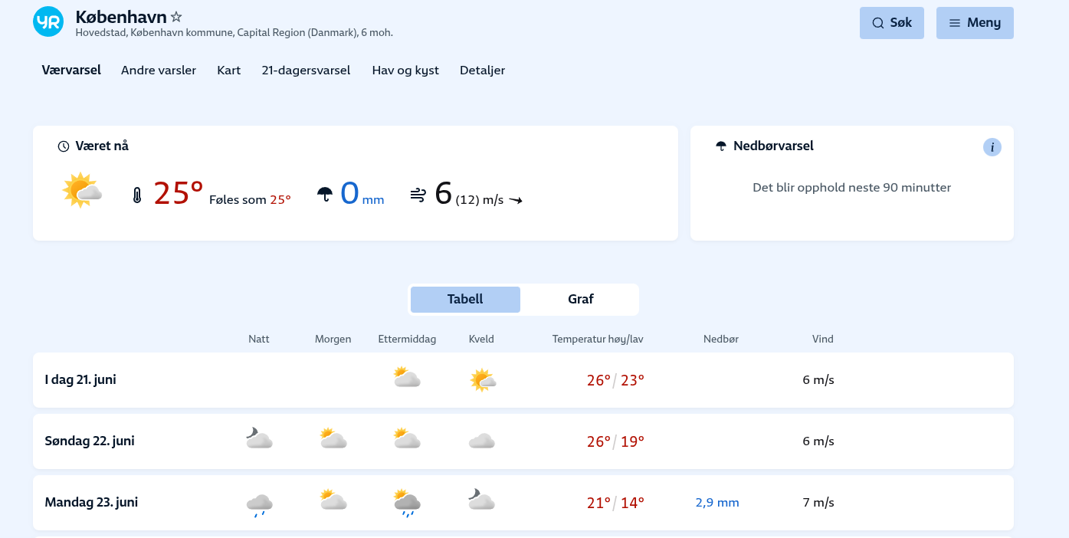Click Søndag Natt weather icon
The height and width of the screenshot is (538, 1069).
point(259,439)
